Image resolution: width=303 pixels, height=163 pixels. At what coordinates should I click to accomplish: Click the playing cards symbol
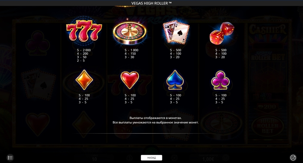click(176, 31)
